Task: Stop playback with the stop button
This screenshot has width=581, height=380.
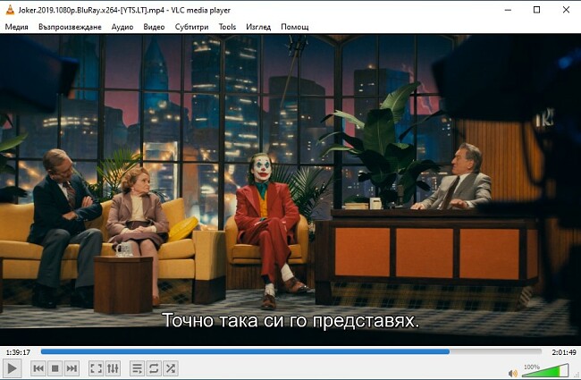Action: (x=55, y=368)
